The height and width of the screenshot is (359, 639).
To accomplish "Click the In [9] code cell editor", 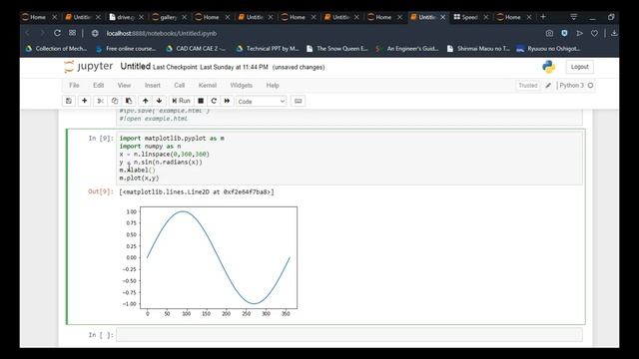I will tap(349, 158).
